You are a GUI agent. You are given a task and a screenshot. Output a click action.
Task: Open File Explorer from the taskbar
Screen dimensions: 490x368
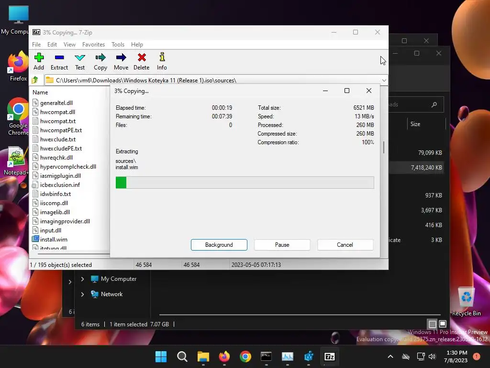click(x=203, y=356)
